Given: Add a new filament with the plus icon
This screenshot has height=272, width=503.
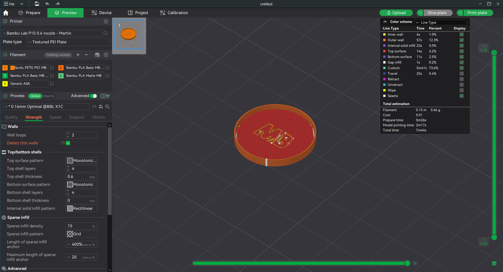Looking at the screenshot, I should (78, 55).
